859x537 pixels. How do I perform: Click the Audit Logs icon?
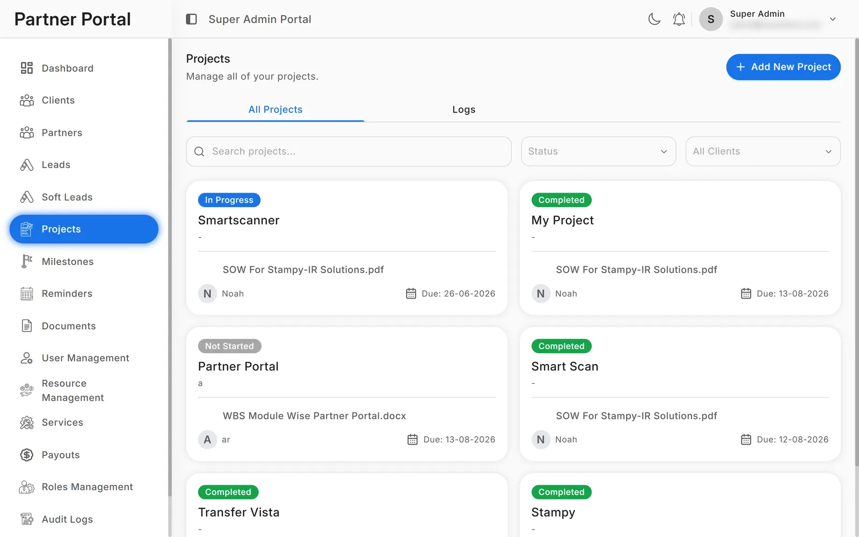[x=27, y=519]
